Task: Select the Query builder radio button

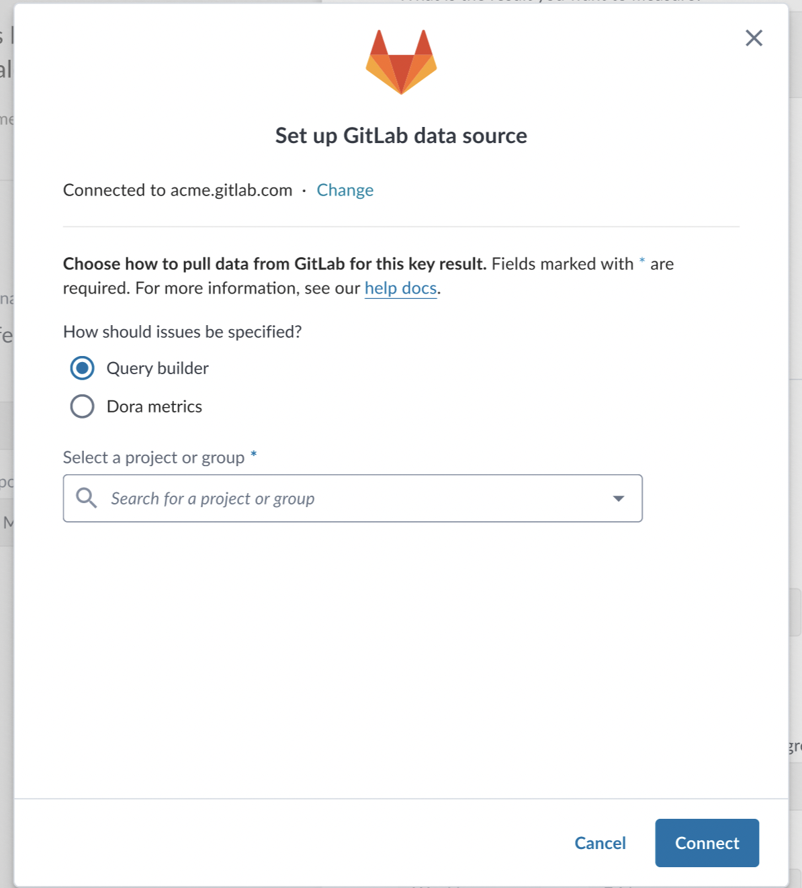Action: pos(82,368)
